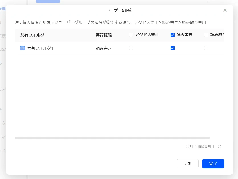Viewport: 238px width, 179px height.
Task: Click 完了 to finish user creation
Action: (x=213, y=164)
